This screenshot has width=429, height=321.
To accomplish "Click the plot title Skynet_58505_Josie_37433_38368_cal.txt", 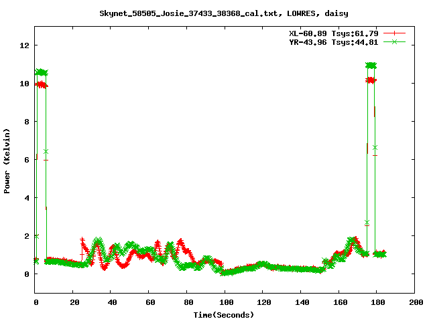I will click(x=191, y=13).
